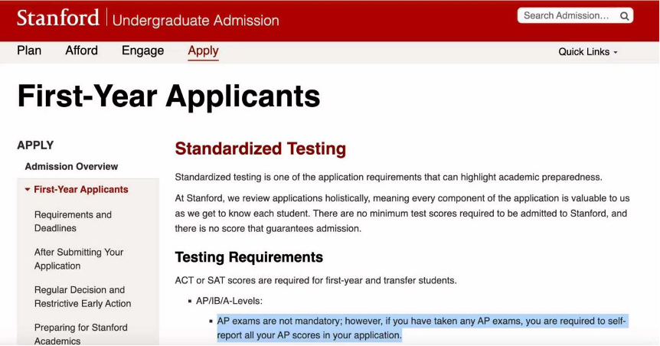
Task: Click the Testing Requirements subheading
Action: tap(249, 257)
